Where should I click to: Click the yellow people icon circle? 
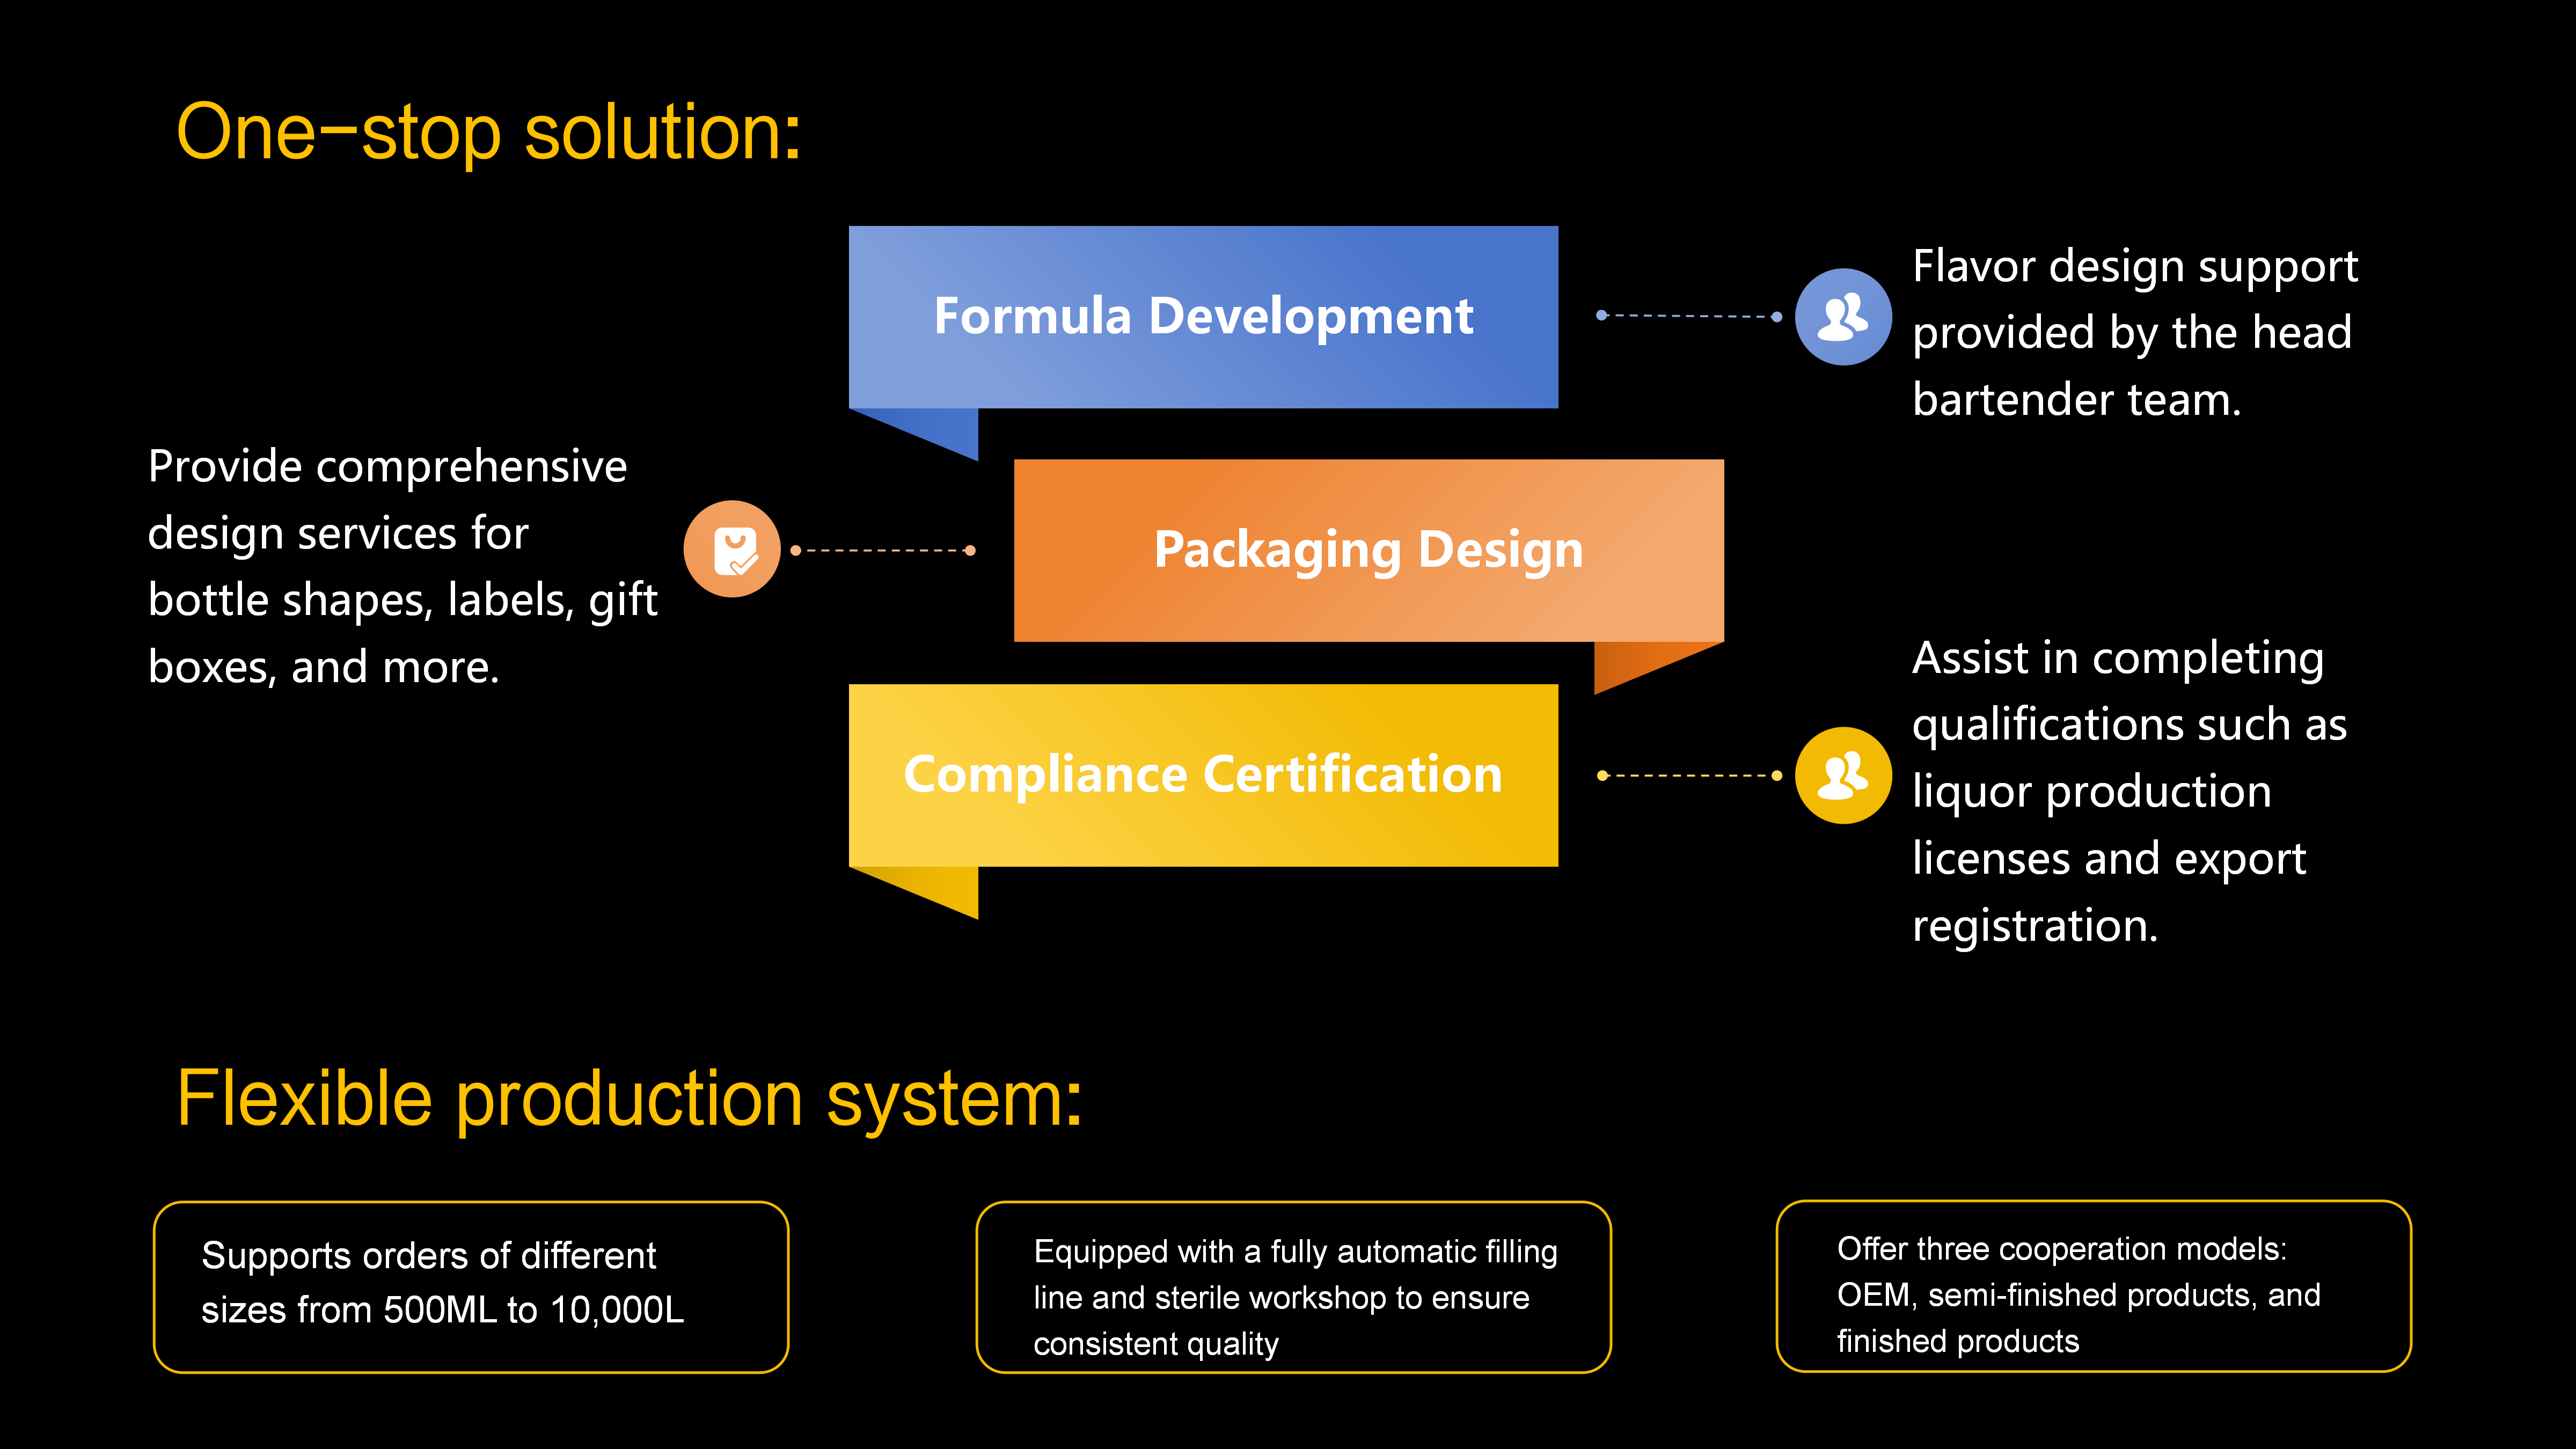[1842, 775]
